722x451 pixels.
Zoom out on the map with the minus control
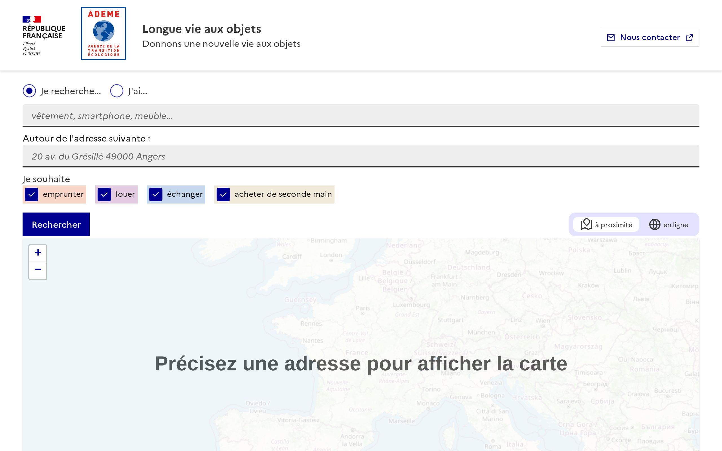(x=38, y=269)
